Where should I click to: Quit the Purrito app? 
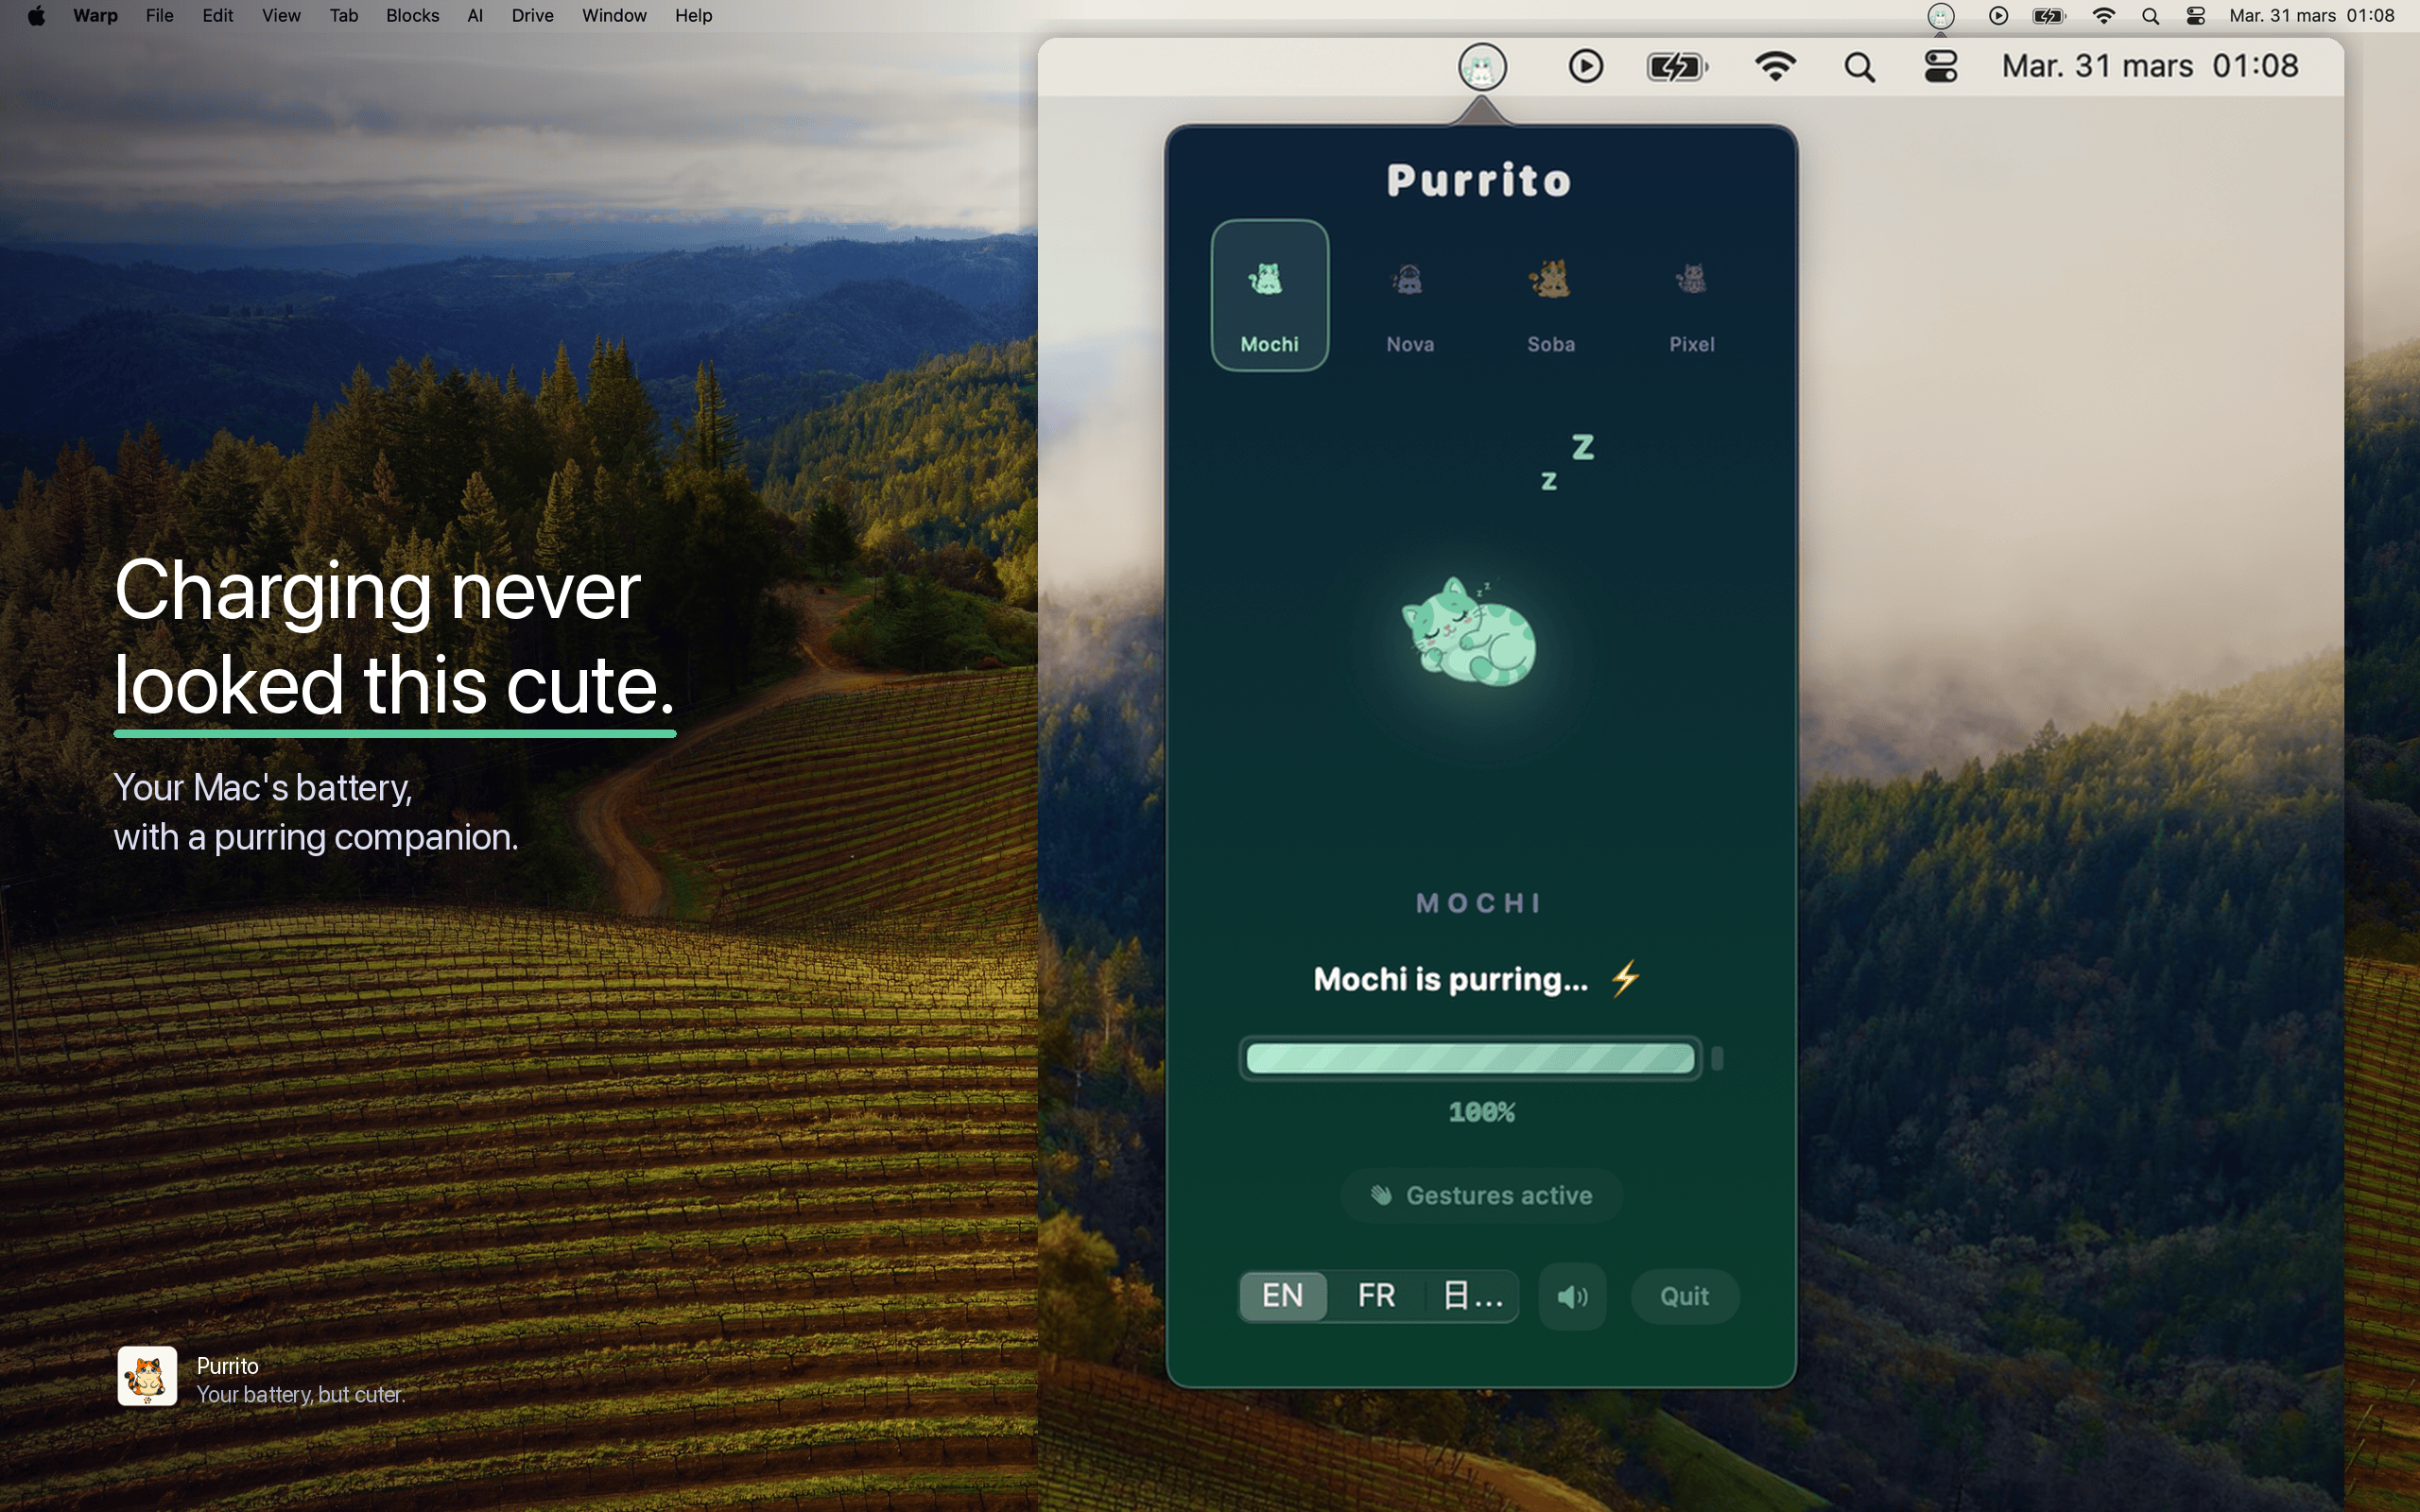pyautogui.click(x=1684, y=1296)
